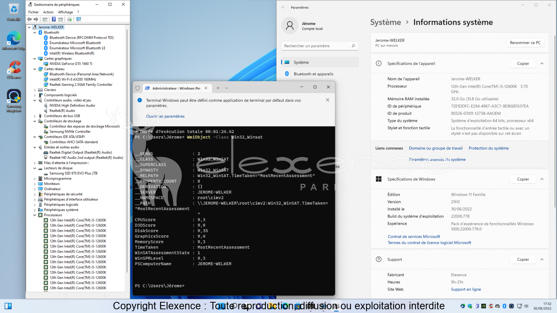This screenshot has height=313, width=557.
Task: Open the Corbeille recycle bin desktop icon
Action: [x=14, y=12]
